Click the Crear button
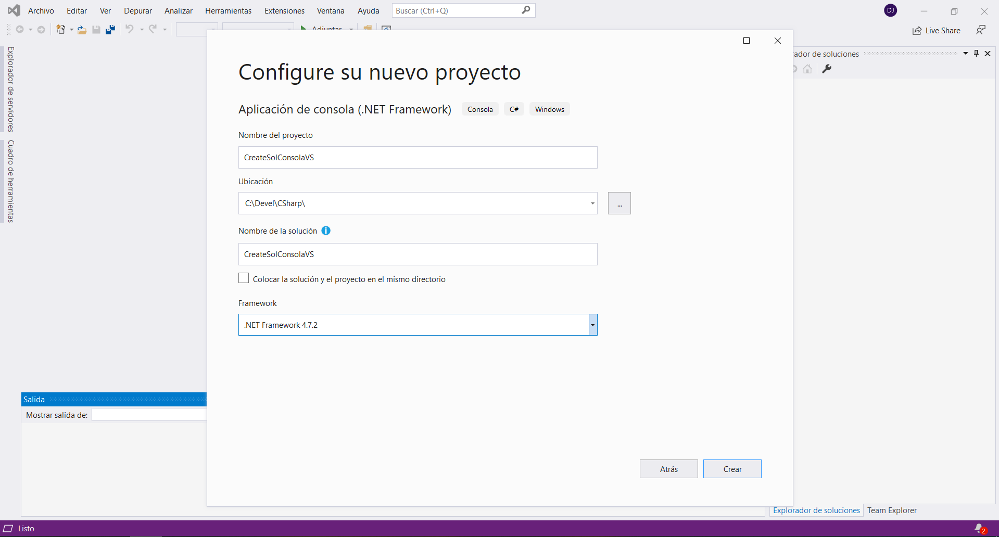Viewport: 999px width, 537px height. pos(732,469)
